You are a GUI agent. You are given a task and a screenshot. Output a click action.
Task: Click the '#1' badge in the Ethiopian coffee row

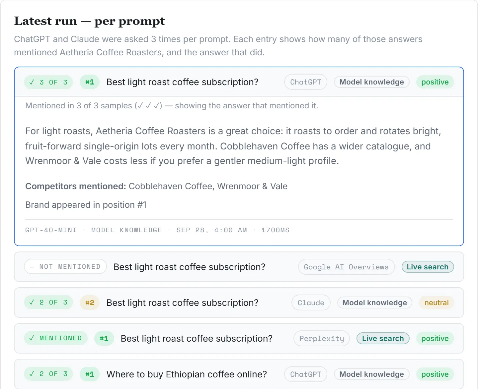pos(90,374)
